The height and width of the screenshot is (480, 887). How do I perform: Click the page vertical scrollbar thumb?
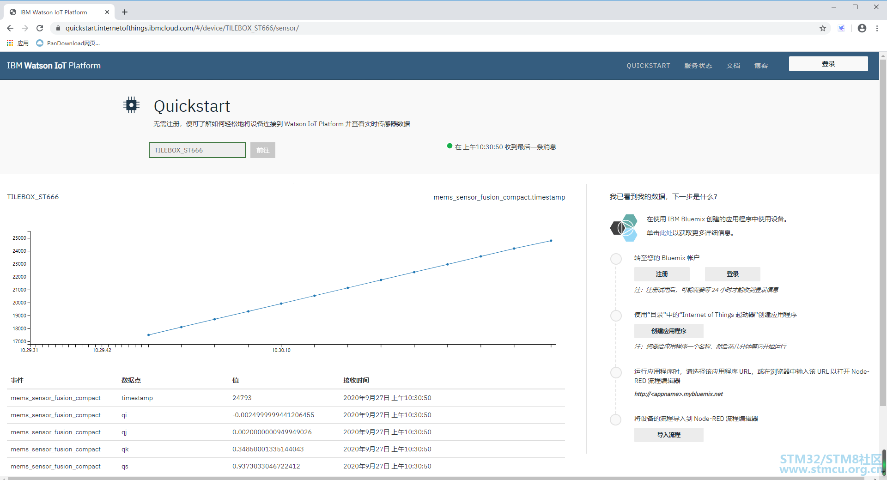(x=883, y=233)
